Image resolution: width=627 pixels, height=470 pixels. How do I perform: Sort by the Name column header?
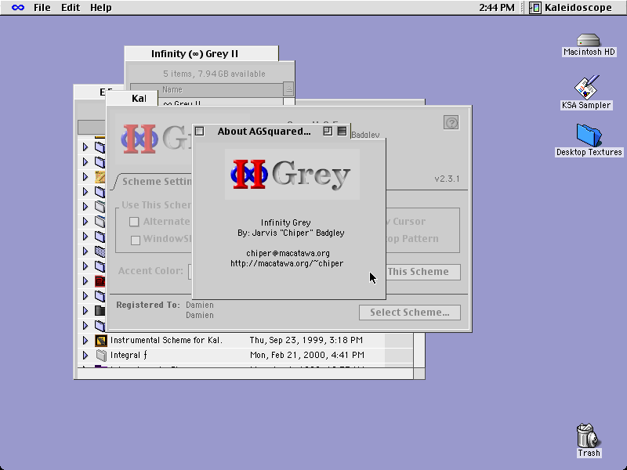click(x=207, y=89)
